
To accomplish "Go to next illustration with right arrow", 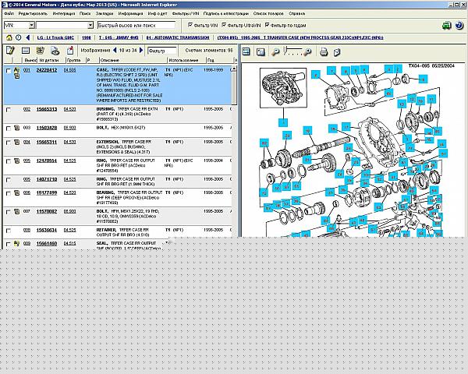I will pyautogui.click(x=140, y=51).
